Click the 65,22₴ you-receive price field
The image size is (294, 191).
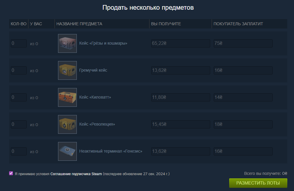[x=181, y=43]
